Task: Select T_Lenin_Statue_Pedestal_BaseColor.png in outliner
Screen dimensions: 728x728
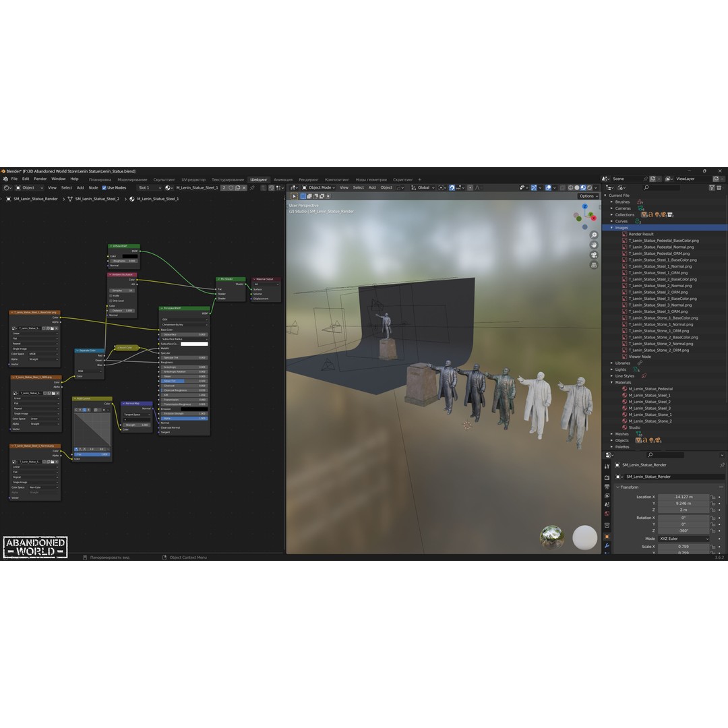Action: (663, 241)
